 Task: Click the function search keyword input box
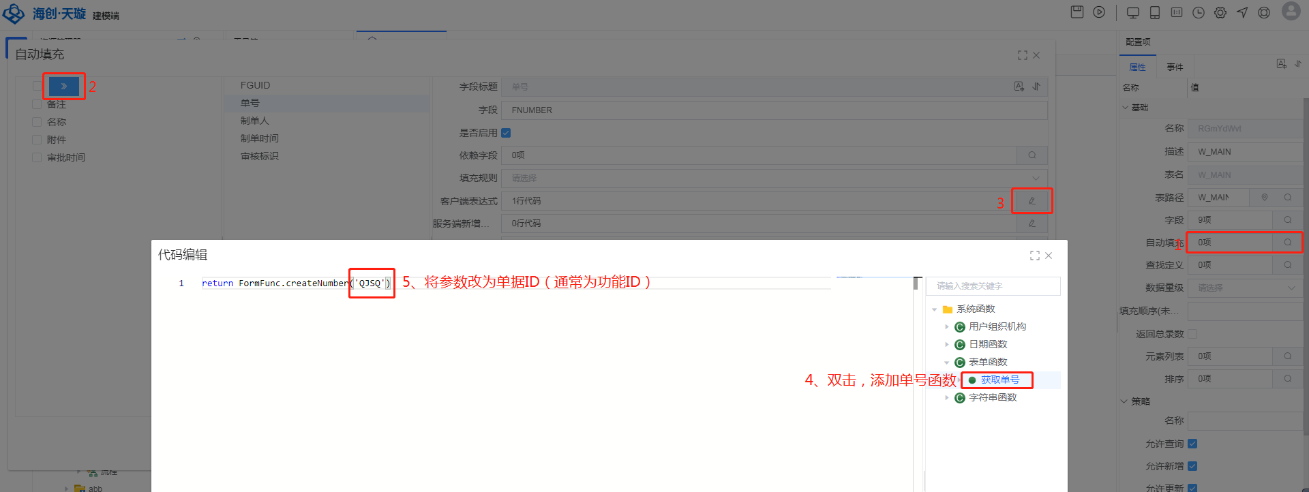click(993, 286)
